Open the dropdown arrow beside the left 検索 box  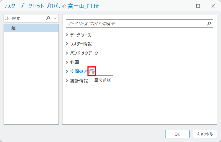tap(55, 18)
